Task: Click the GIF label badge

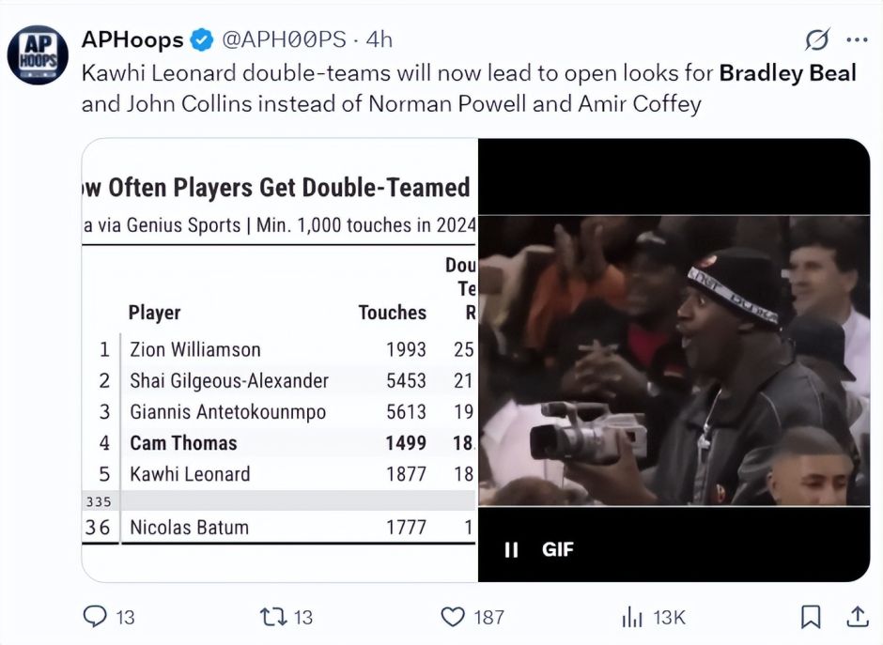Action: pyautogui.click(x=557, y=549)
